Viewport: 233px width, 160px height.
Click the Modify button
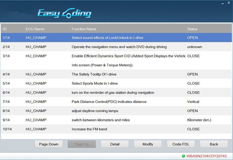(148, 144)
